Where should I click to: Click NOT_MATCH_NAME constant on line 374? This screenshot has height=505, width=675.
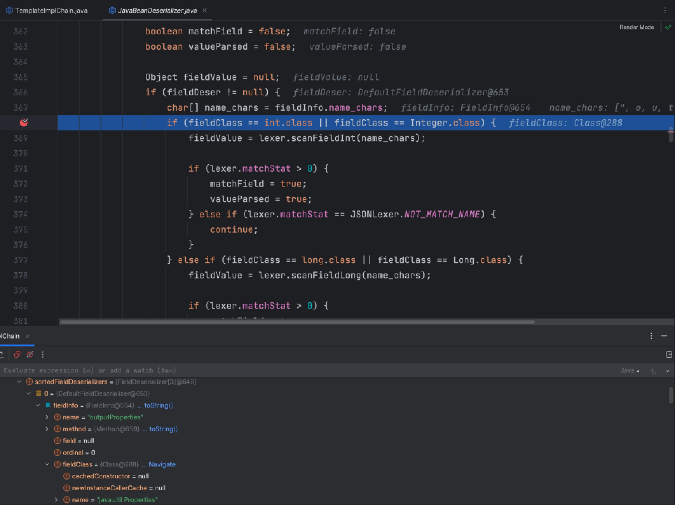pos(442,214)
